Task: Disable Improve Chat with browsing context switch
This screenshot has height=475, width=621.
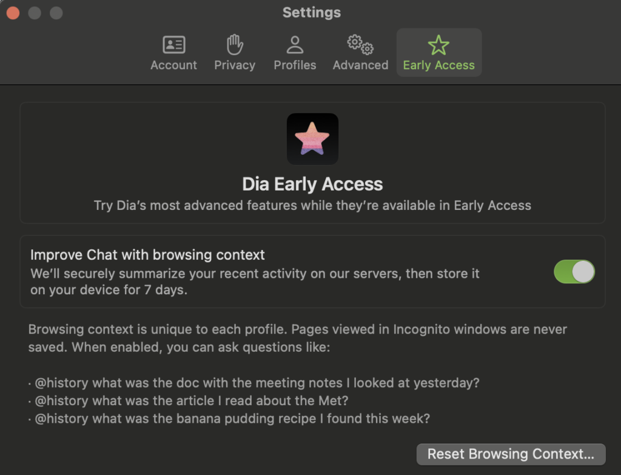Action: tap(574, 272)
